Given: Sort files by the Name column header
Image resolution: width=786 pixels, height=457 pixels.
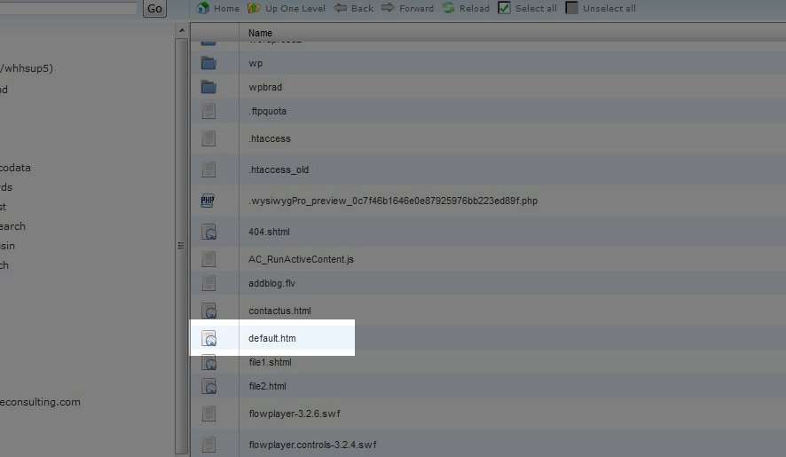Looking at the screenshot, I should click(261, 33).
